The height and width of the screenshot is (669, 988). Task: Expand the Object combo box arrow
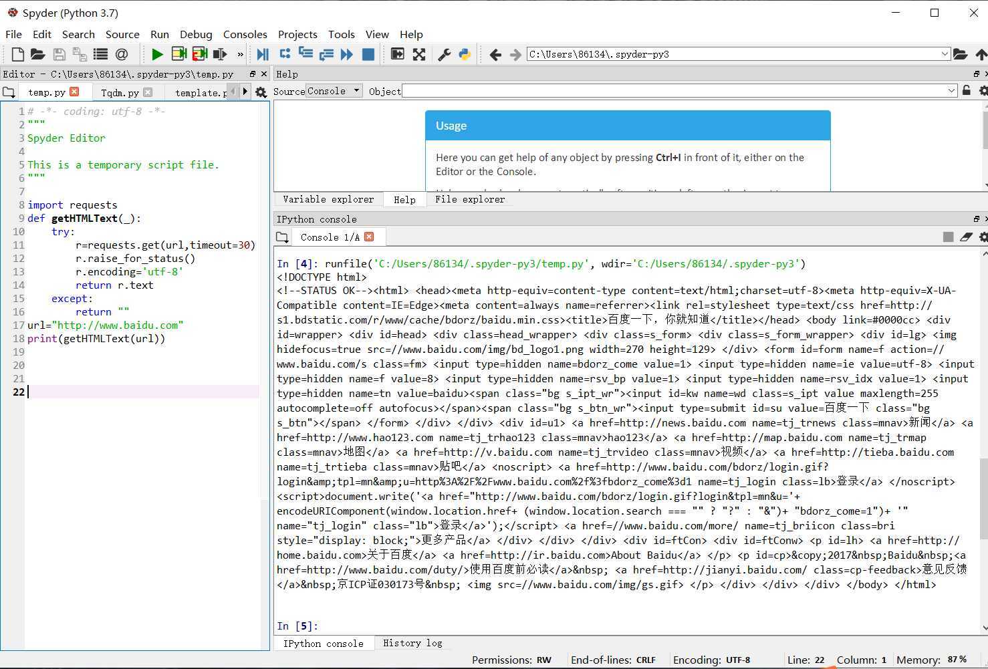coord(952,91)
